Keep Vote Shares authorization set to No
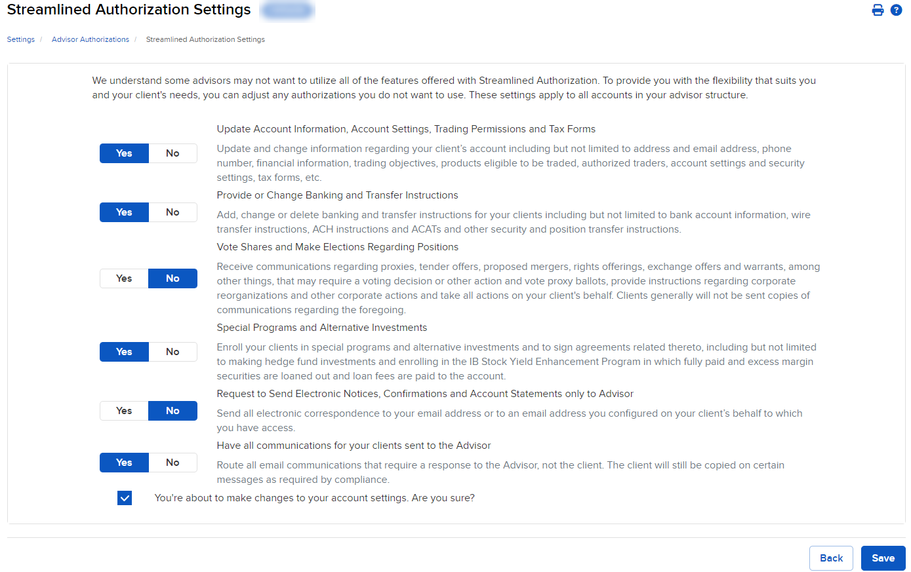 tap(172, 278)
